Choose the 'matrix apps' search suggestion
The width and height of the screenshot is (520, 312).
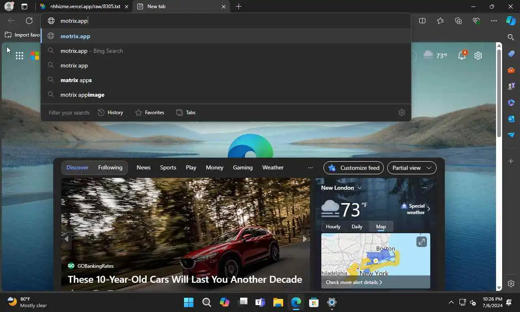[226, 80]
